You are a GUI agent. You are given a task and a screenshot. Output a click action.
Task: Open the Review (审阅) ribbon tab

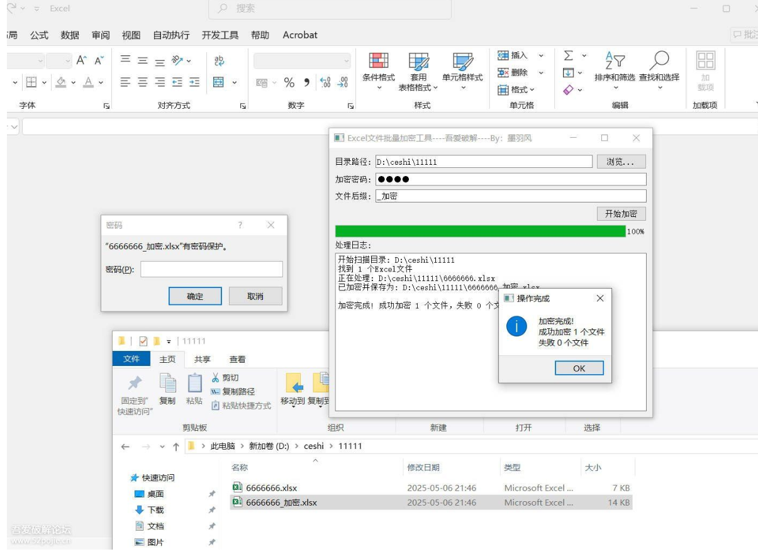pyautogui.click(x=101, y=35)
